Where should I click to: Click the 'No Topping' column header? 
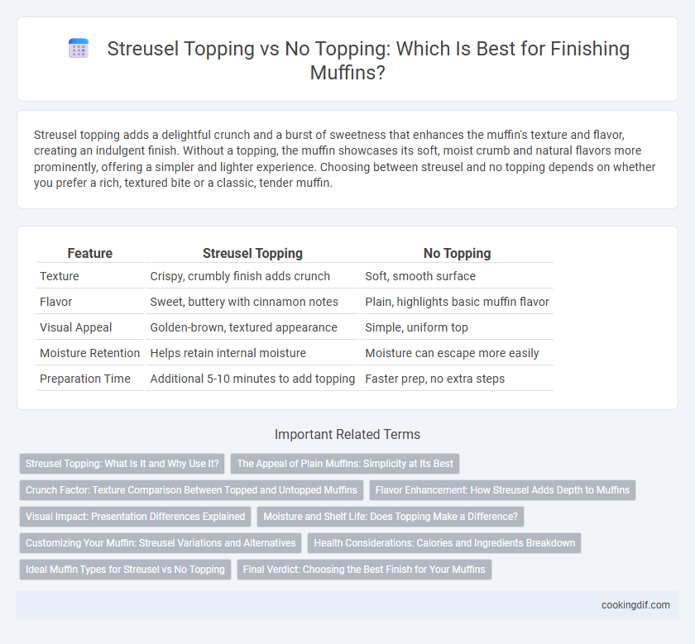(x=457, y=253)
